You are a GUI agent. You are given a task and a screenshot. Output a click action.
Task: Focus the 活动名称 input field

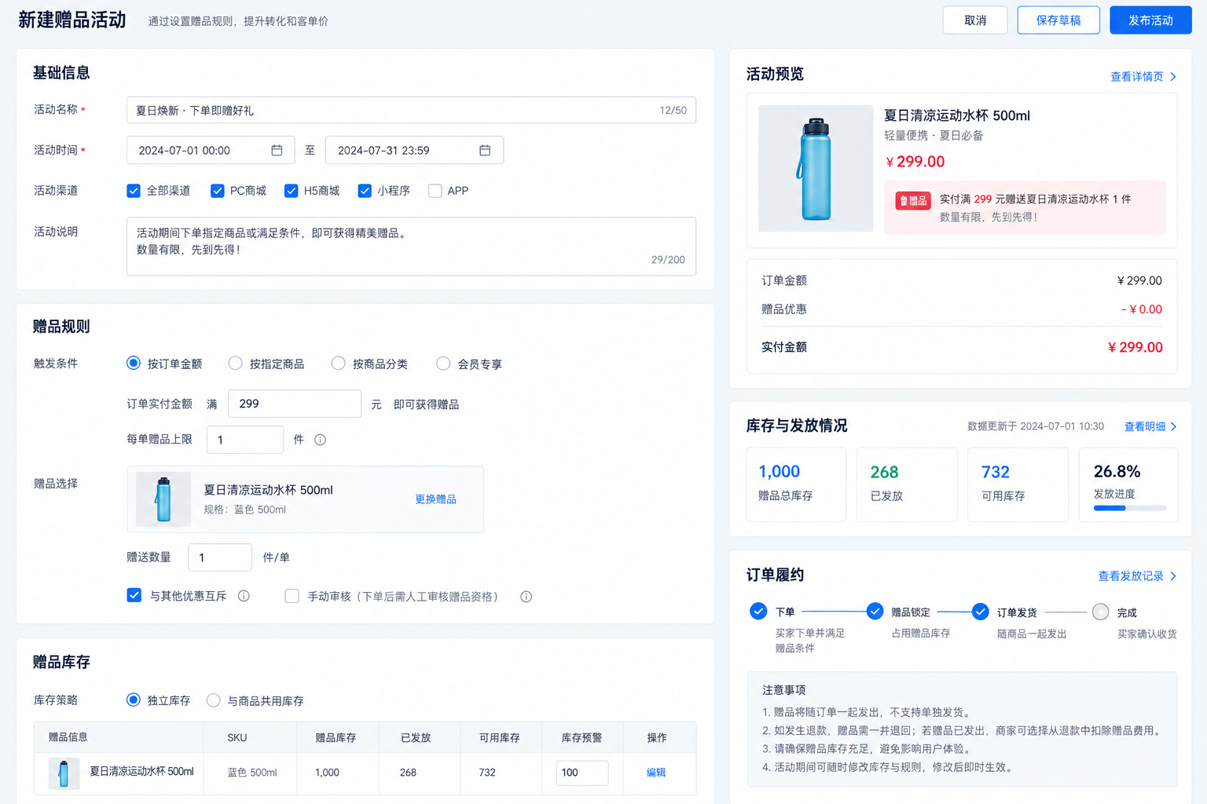tap(411, 110)
